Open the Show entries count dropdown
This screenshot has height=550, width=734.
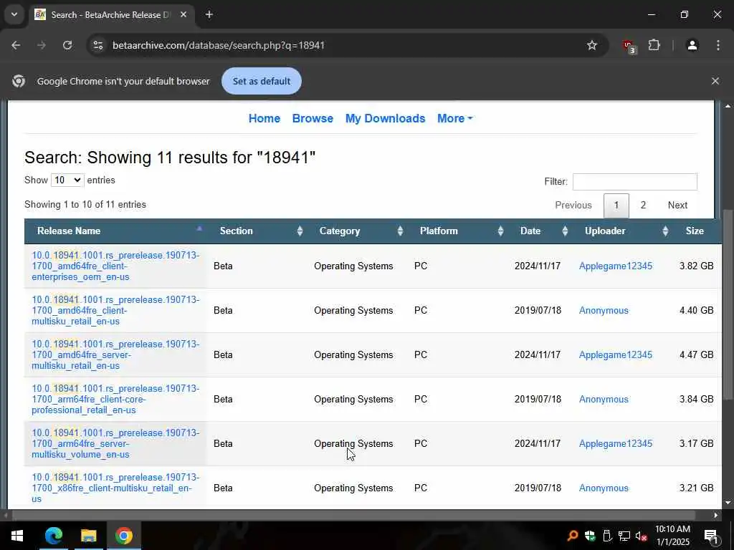coord(67,180)
